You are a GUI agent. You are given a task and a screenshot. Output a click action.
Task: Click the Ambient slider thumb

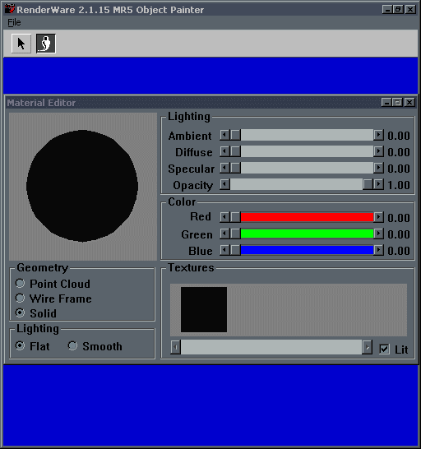pyautogui.click(x=235, y=135)
